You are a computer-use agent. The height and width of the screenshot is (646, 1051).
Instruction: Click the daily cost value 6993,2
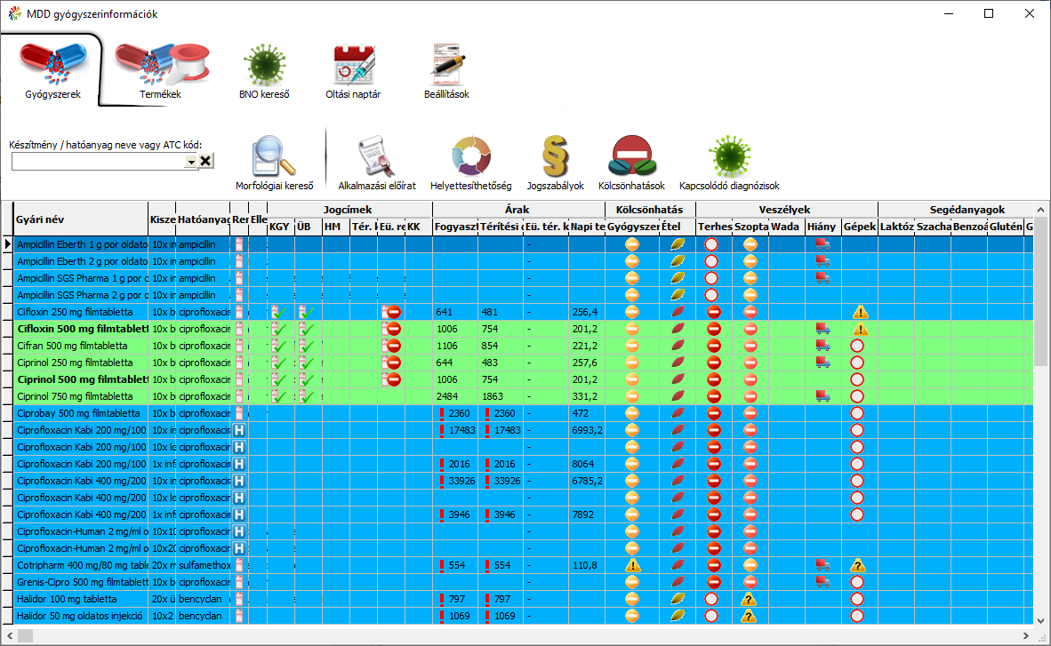(587, 430)
